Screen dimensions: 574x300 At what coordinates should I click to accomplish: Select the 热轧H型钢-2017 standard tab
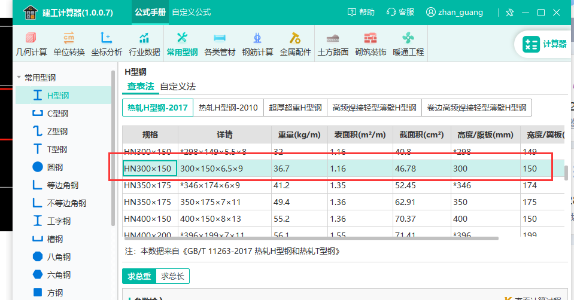157,108
